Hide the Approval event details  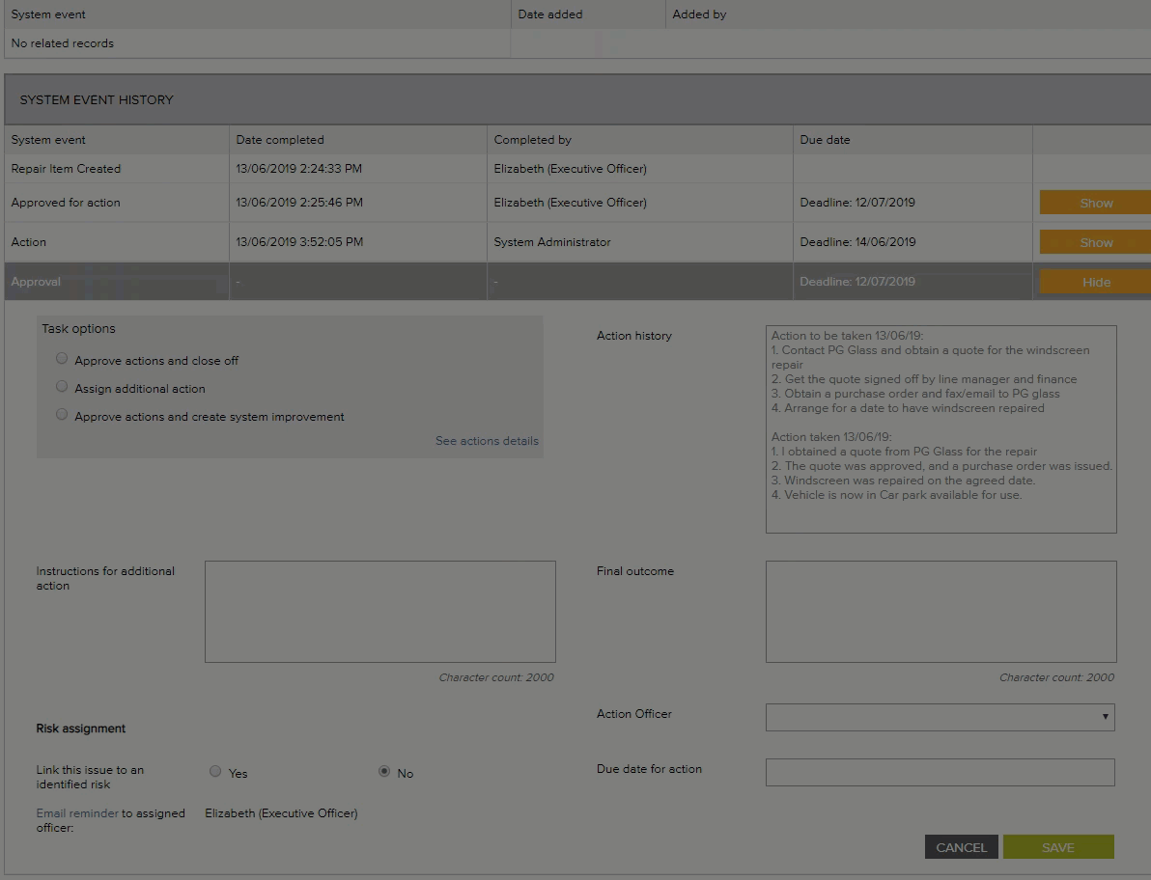1095,282
